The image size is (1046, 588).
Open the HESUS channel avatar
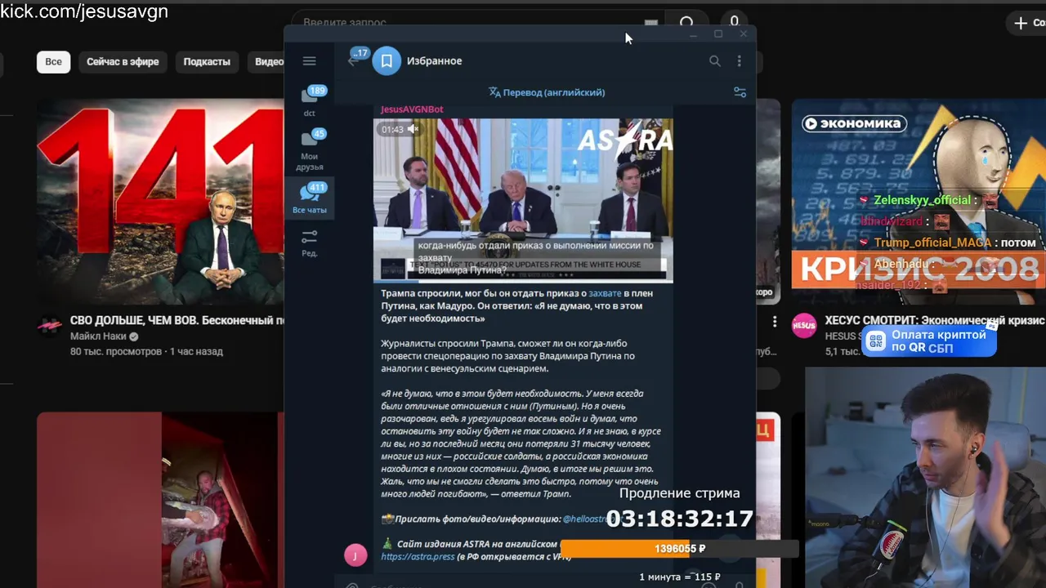click(804, 326)
